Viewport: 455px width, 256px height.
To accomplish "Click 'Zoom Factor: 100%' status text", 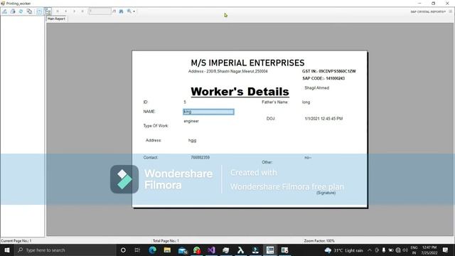I will point(319,241).
